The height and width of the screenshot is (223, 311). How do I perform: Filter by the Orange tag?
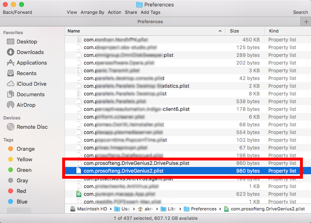(25, 149)
